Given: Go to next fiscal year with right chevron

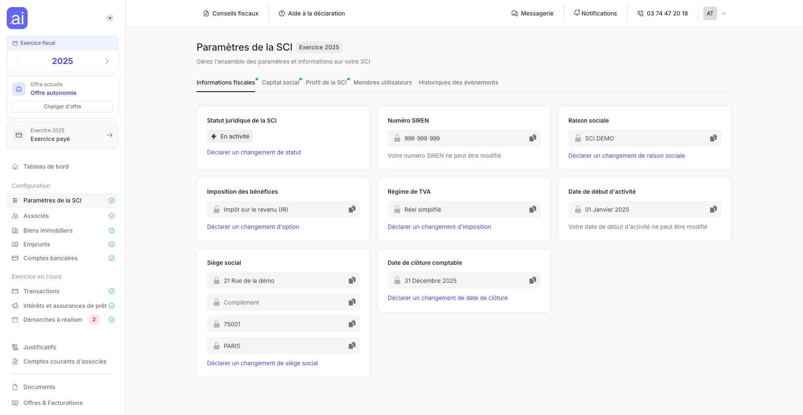Looking at the screenshot, I should [x=107, y=61].
